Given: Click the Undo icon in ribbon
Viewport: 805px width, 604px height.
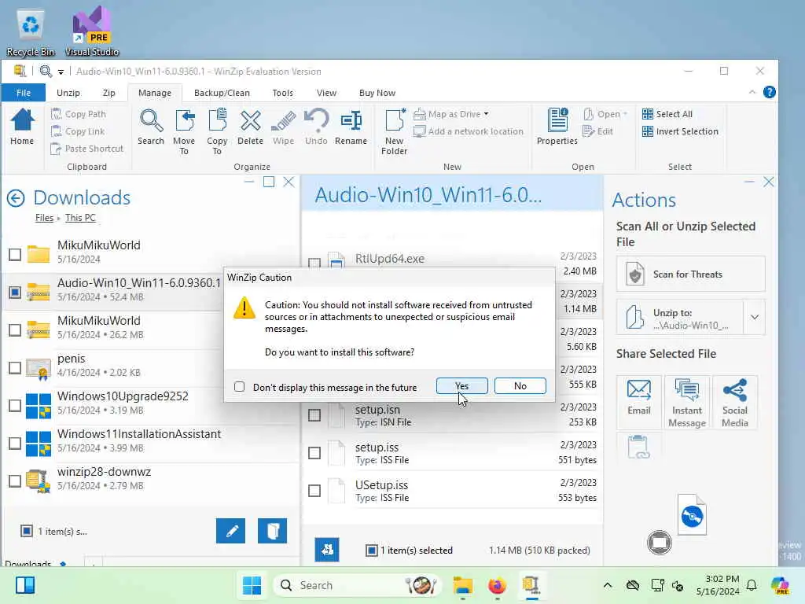Looking at the screenshot, I should click(x=316, y=127).
